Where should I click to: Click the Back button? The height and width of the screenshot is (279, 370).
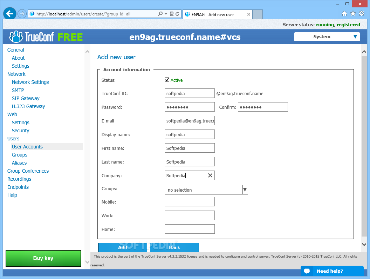(x=174, y=247)
